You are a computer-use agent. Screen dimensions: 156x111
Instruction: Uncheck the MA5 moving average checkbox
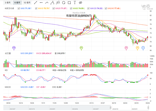click(x=19, y=9)
